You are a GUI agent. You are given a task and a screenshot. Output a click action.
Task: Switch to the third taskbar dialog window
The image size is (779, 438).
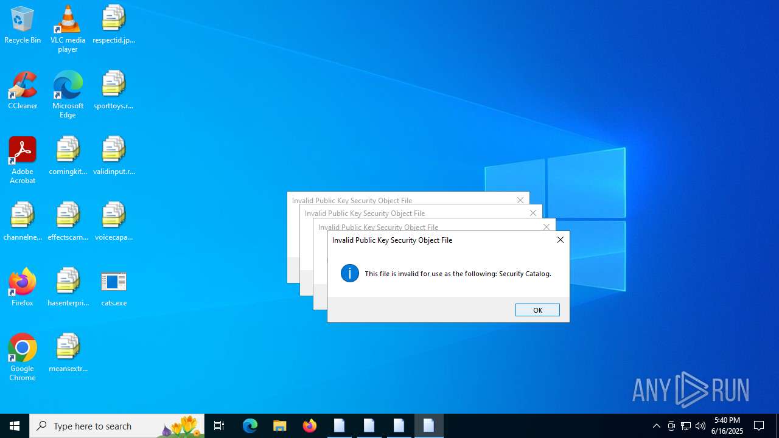point(399,426)
